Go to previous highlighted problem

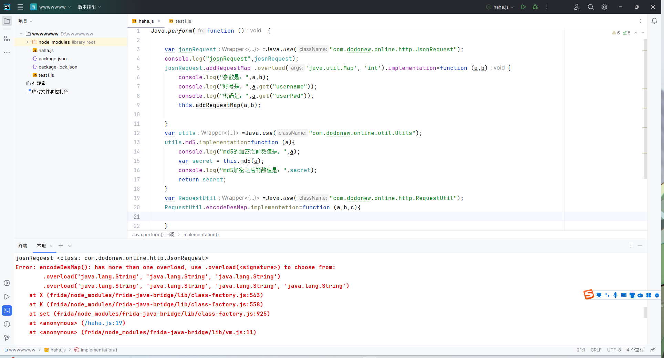pos(636,33)
